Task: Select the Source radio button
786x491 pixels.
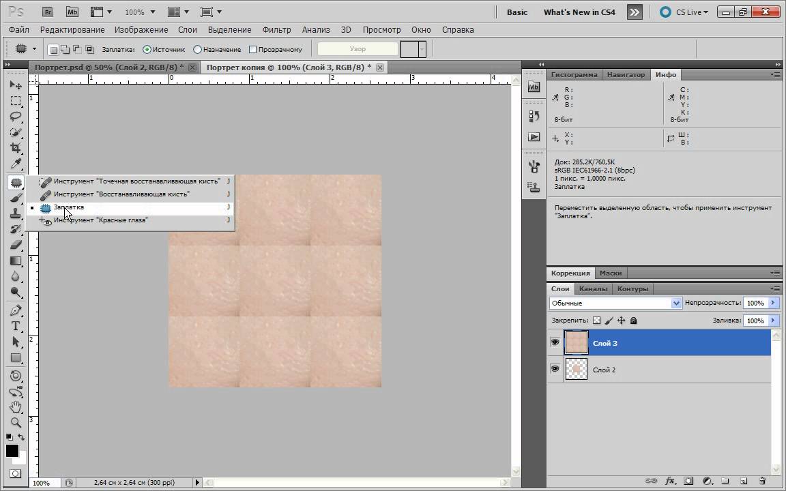Action: [147, 50]
